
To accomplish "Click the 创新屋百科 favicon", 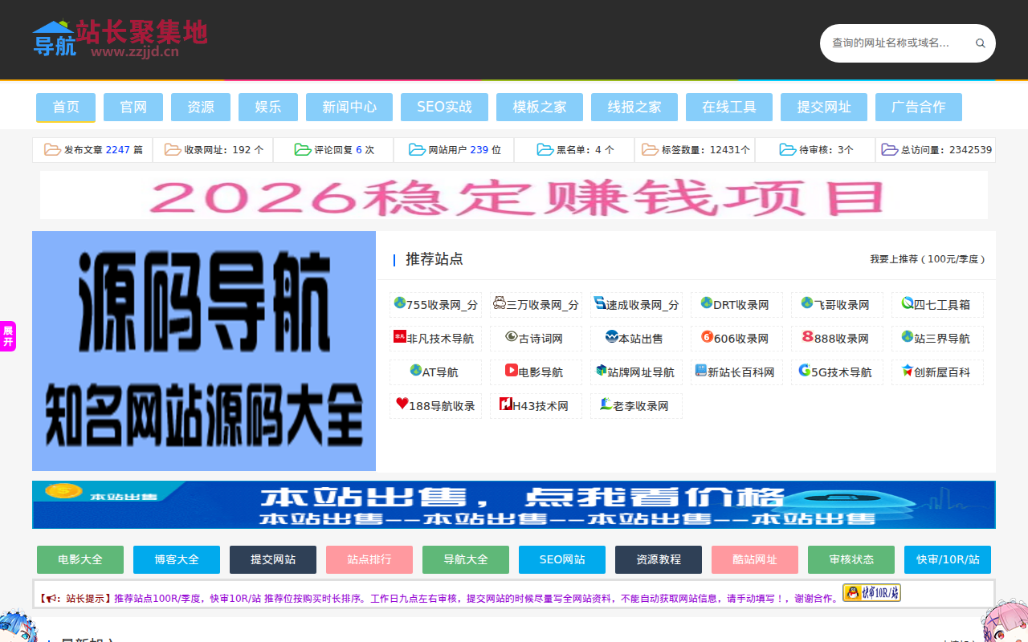I will tap(908, 371).
